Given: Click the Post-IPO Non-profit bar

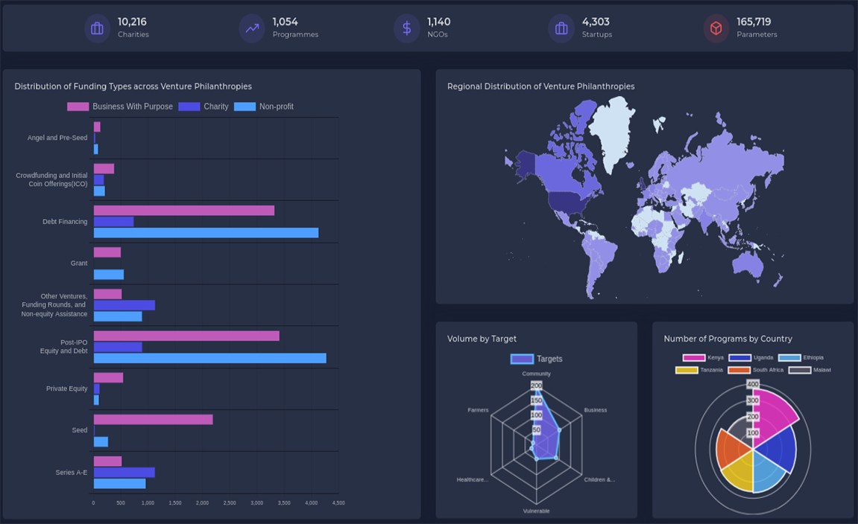Looking at the screenshot, I should pyautogui.click(x=209, y=358).
